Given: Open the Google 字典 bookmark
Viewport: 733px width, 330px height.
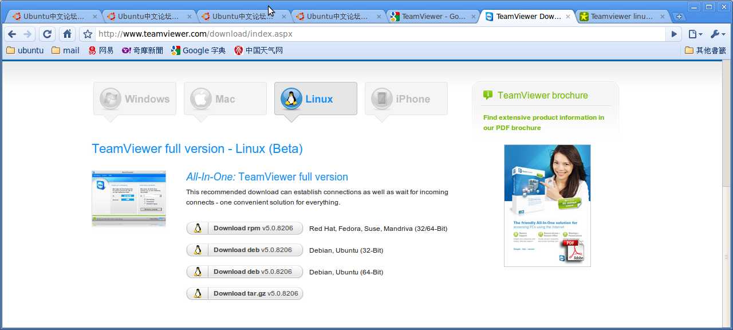Looking at the screenshot, I should (199, 50).
